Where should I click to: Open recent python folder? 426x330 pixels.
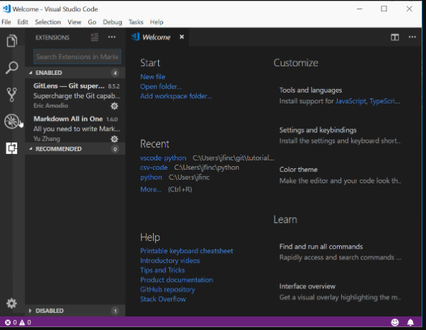point(151,178)
